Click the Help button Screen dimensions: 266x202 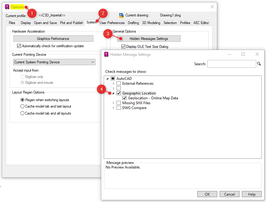pos(252,194)
